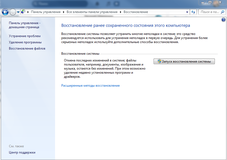Refresh the page with refresh icon
Viewport: 227px width, 160px height.
point(193,12)
